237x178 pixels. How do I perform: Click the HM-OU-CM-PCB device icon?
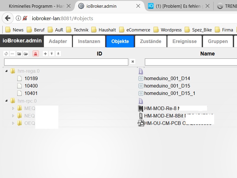coord(141,123)
